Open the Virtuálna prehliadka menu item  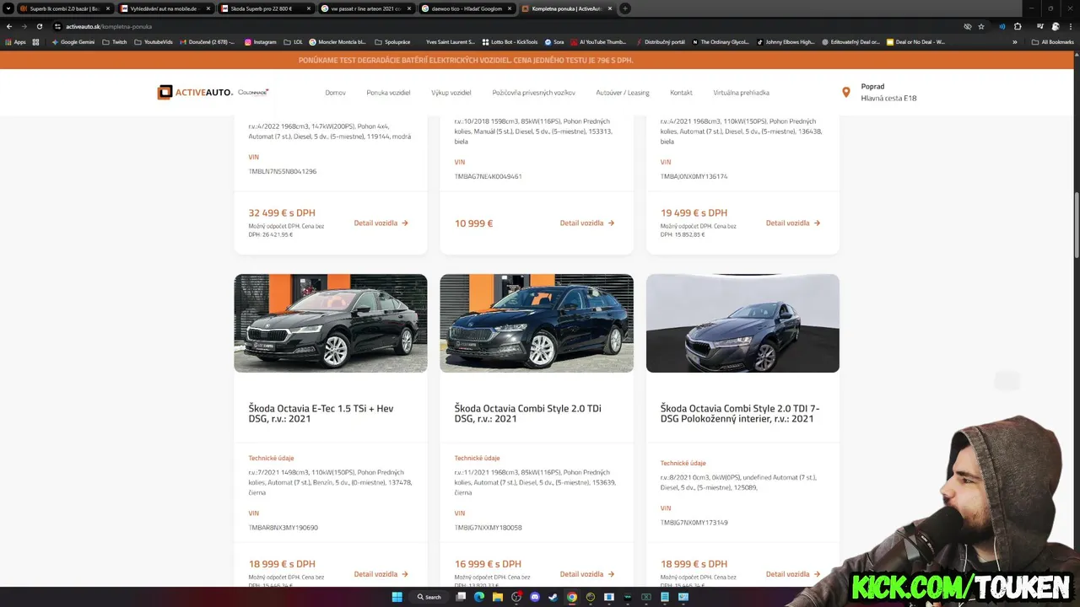741,93
